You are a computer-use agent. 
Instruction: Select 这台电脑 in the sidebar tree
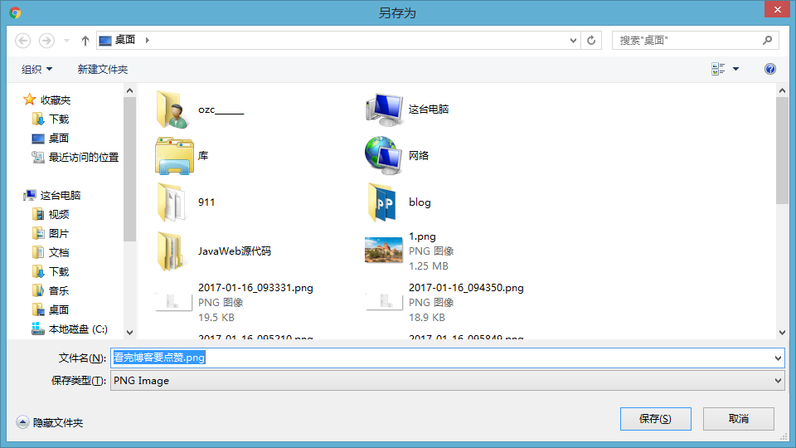[51, 196]
